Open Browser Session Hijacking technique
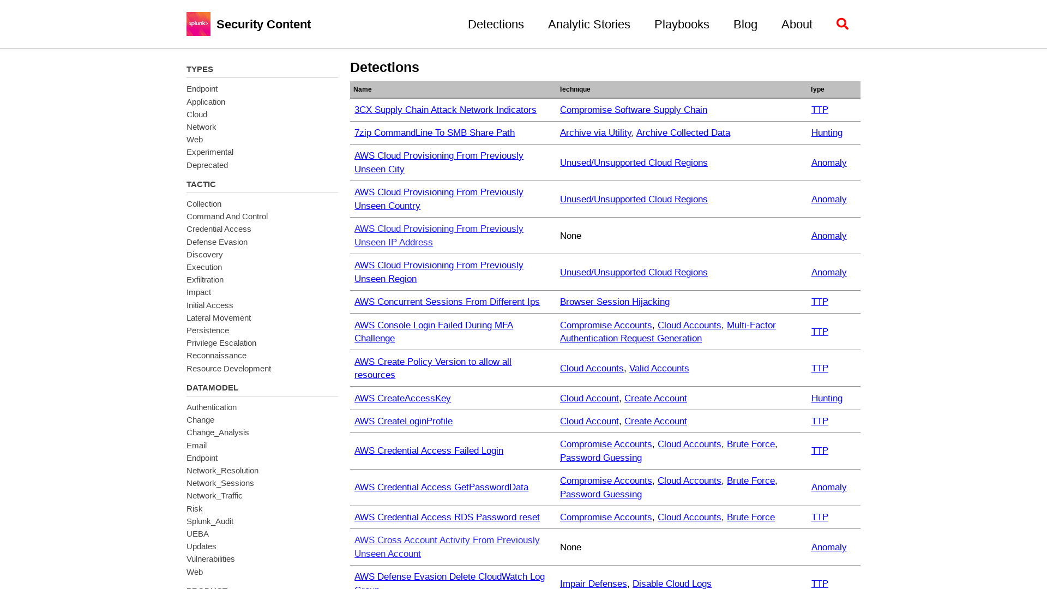The height and width of the screenshot is (589, 1047). point(615,302)
